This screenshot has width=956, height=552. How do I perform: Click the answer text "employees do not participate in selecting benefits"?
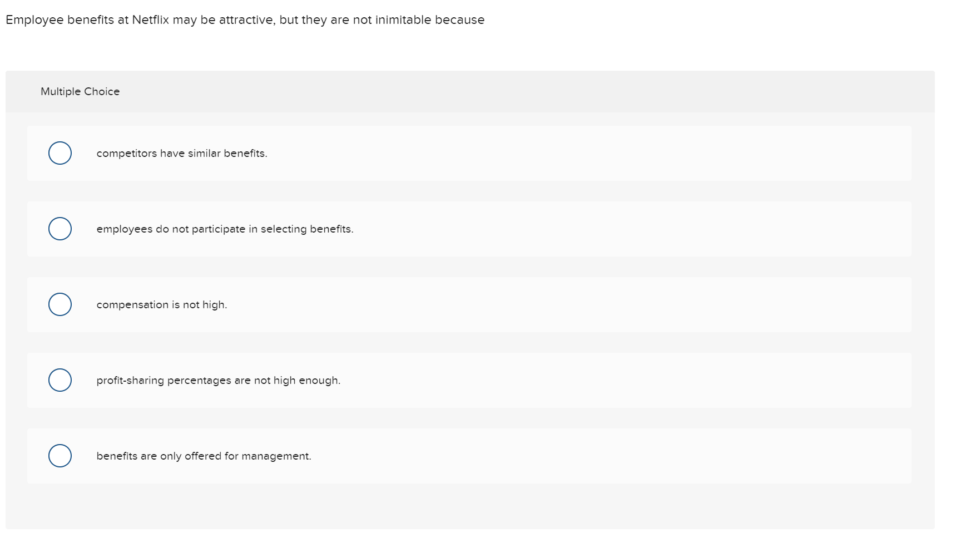tap(225, 229)
